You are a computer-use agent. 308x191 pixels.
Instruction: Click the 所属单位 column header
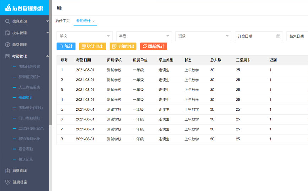tap(140, 60)
